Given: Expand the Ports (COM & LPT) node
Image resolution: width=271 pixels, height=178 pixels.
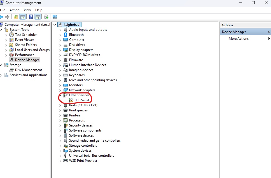Looking at the screenshot, I should (x=60, y=105).
